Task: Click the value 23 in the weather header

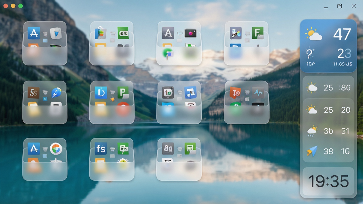Action: point(344,53)
